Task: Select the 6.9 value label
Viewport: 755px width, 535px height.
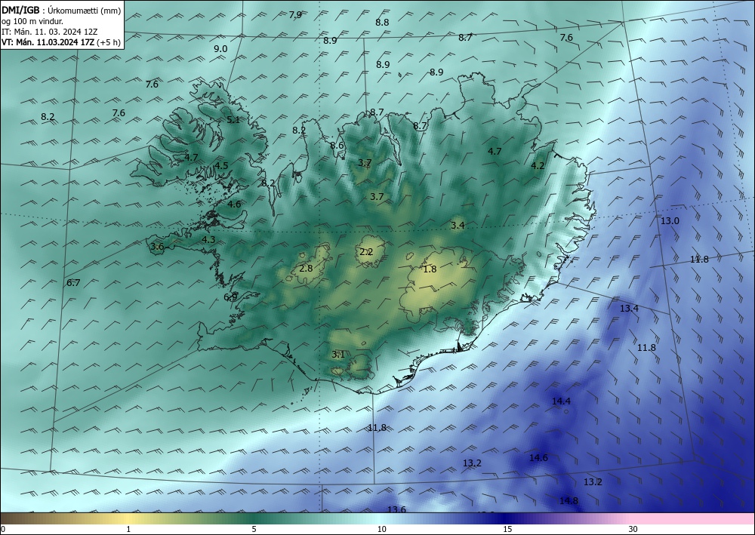Action: 230,297
